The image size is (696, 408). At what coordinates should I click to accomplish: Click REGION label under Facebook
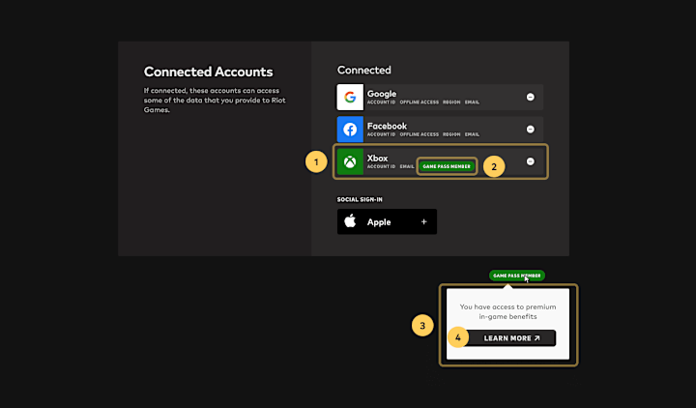pyautogui.click(x=451, y=134)
